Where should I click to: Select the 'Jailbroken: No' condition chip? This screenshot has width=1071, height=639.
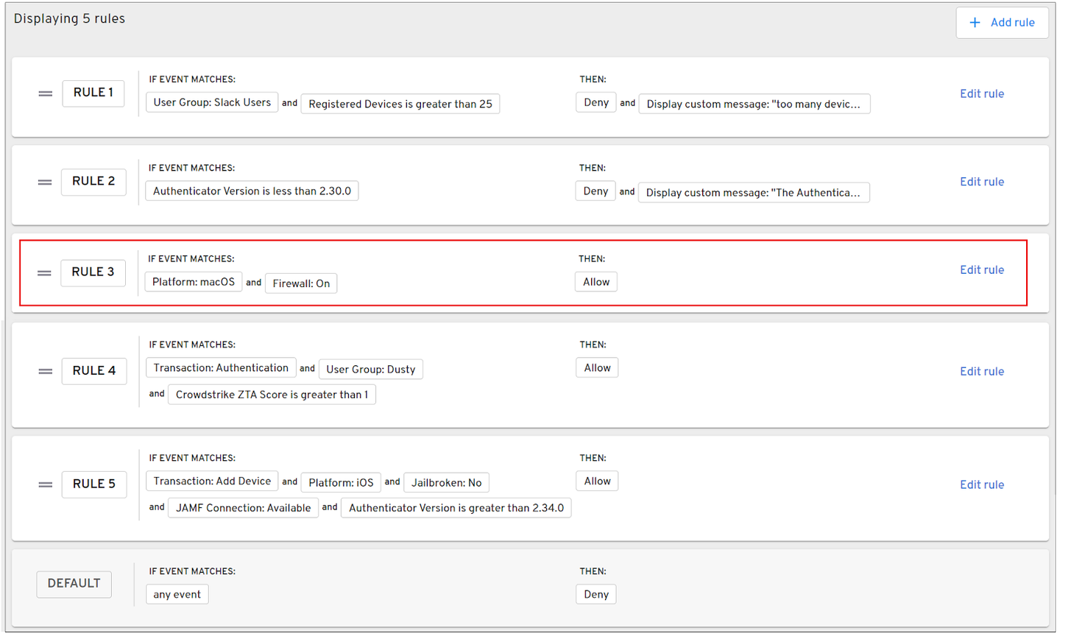pyautogui.click(x=446, y=483)
